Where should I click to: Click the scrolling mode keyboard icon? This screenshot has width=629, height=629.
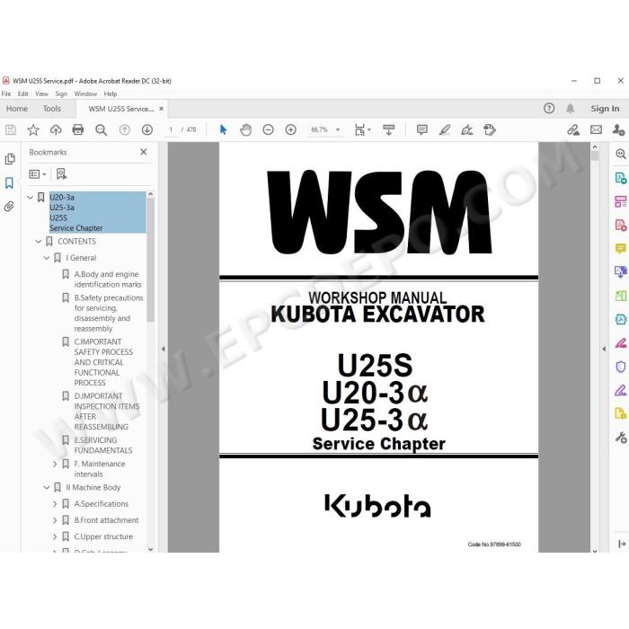[388, 130]
